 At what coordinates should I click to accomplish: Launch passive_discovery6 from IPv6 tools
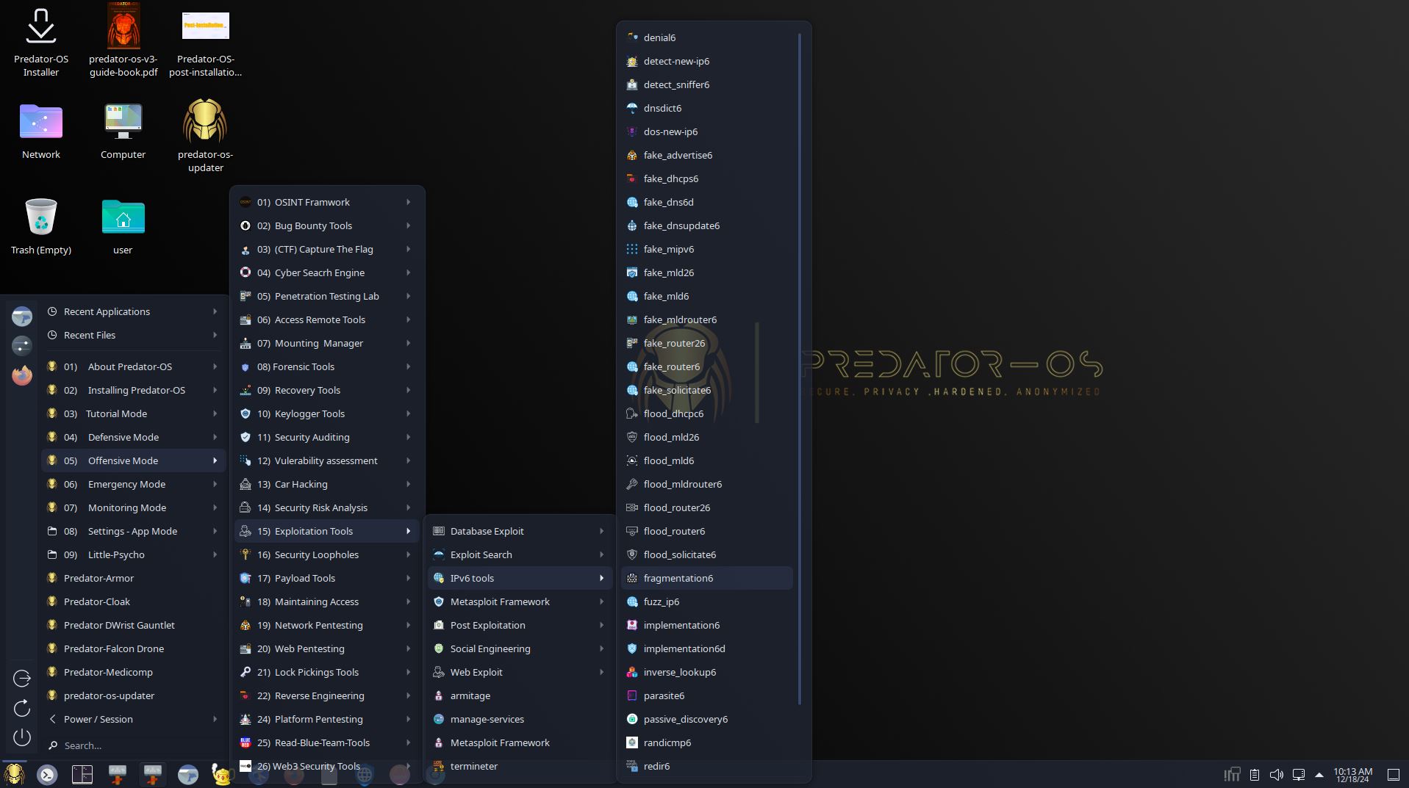[707, 719]
